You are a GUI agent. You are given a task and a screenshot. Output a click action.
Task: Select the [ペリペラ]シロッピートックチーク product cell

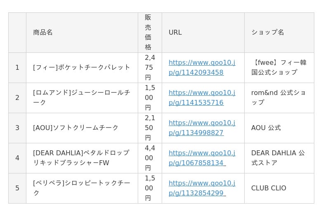[82, 188]
